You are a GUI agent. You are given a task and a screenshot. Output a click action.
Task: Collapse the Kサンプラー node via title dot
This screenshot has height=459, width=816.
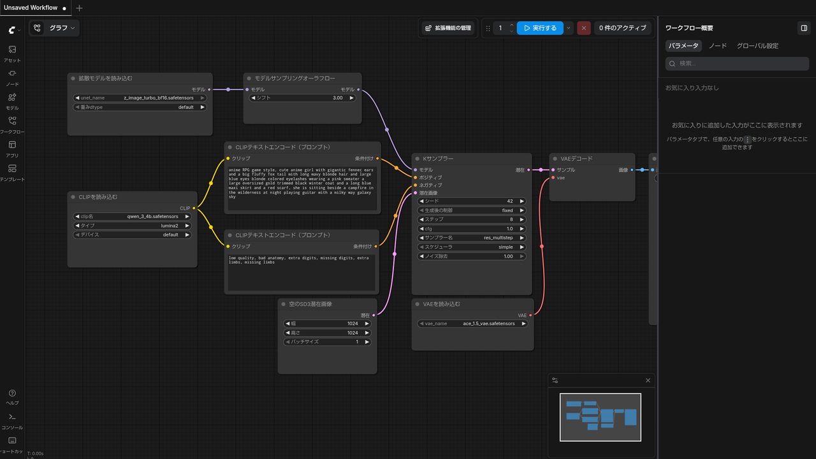pyautogui.click(x=418, y=159)
